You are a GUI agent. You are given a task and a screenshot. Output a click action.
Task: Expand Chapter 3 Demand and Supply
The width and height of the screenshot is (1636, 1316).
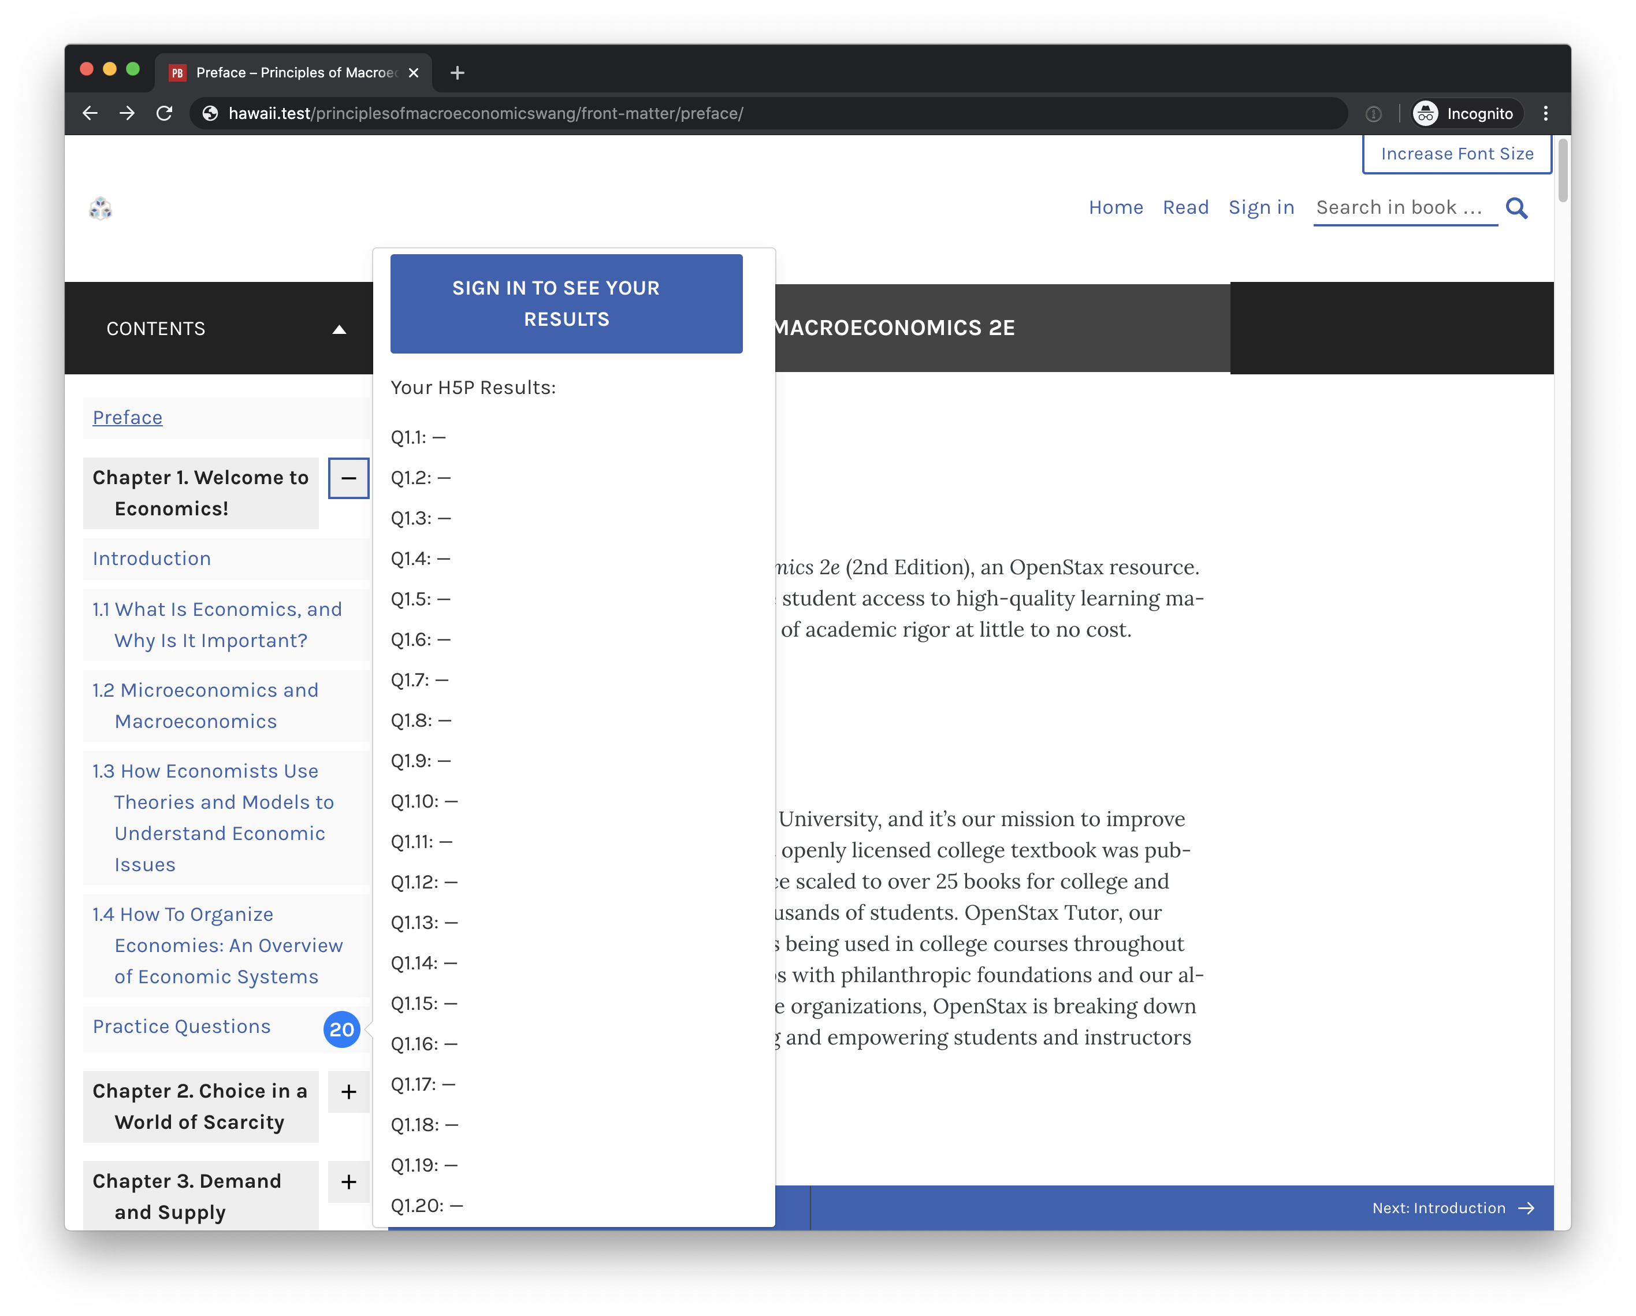[348, 1181]
